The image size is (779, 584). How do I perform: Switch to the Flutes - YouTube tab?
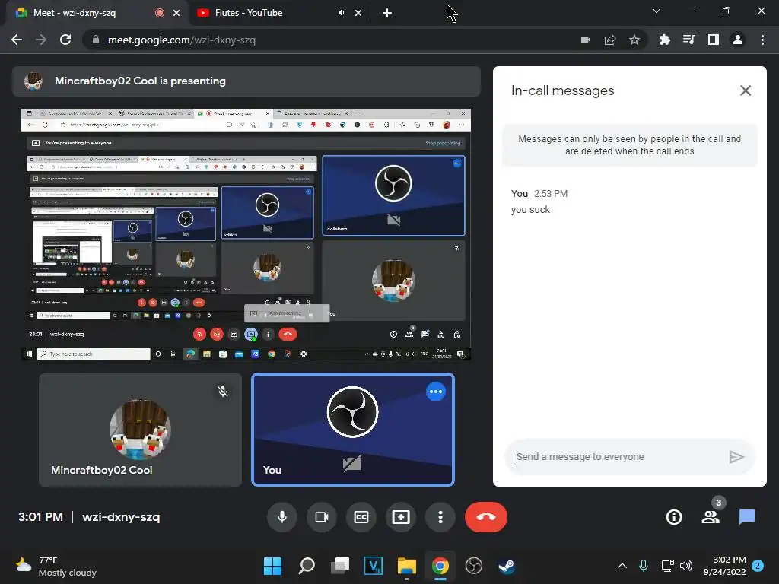tap(278, 13)
